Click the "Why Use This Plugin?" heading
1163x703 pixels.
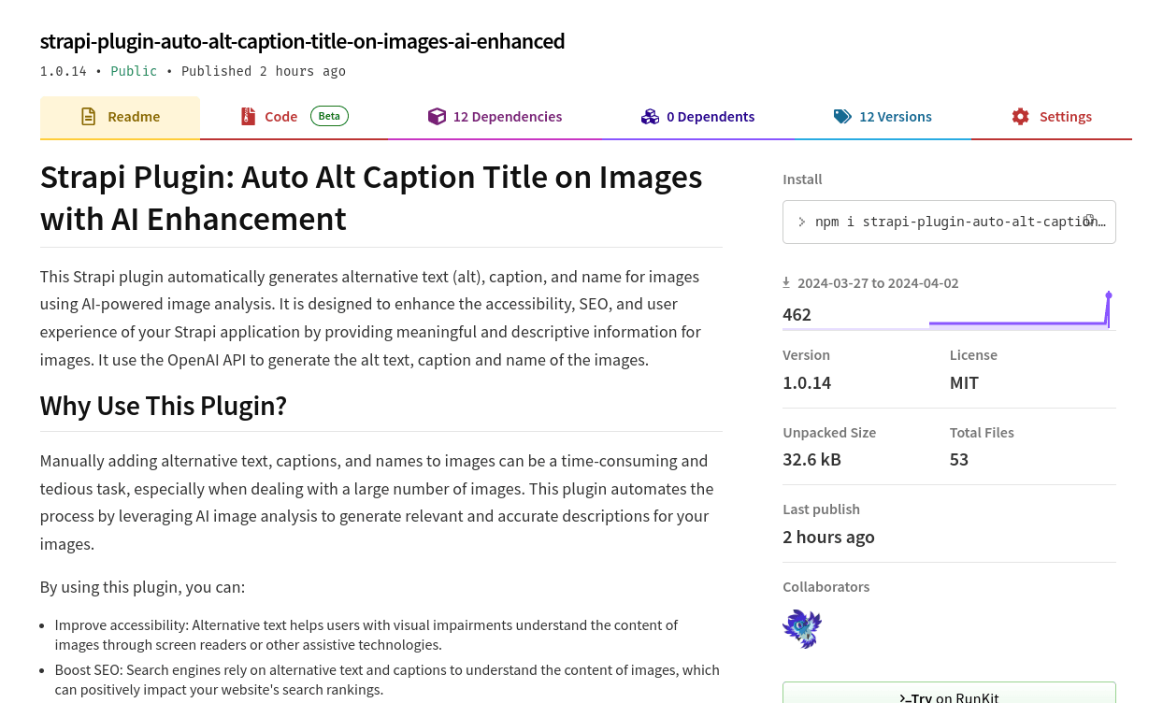click(163, 406)
